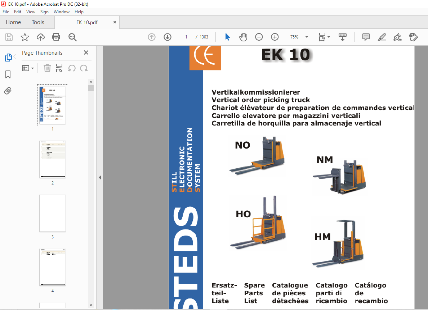Image resolution: width=428 pixels, height=310 pixels.
Task: Open the Help menu
Action: 79,12
